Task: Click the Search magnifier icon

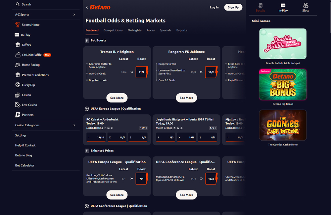Action: 18,4
